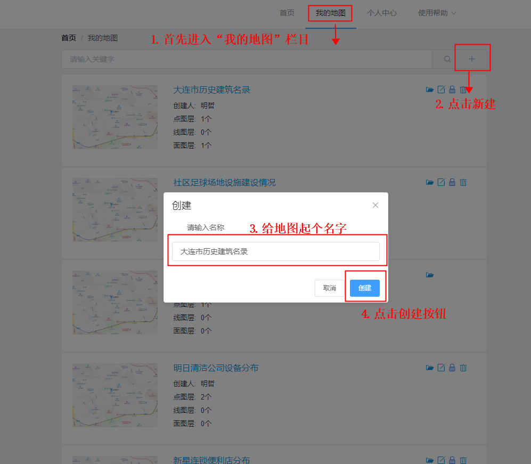Screen dimensions: 531x464
Task: Open folder icon for 明日清洁公司设备分布
Action: tap(430, 368)
